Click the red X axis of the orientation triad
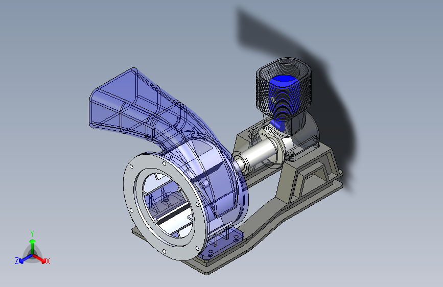This screenshot has height=287, width=443. pos(40,258)
